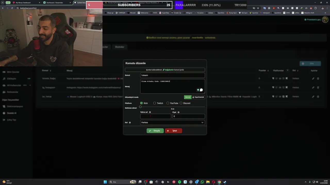This screenshot has width=330, height=185.
Task: Click the info icon beside Rol
Action: click(130, 123)
